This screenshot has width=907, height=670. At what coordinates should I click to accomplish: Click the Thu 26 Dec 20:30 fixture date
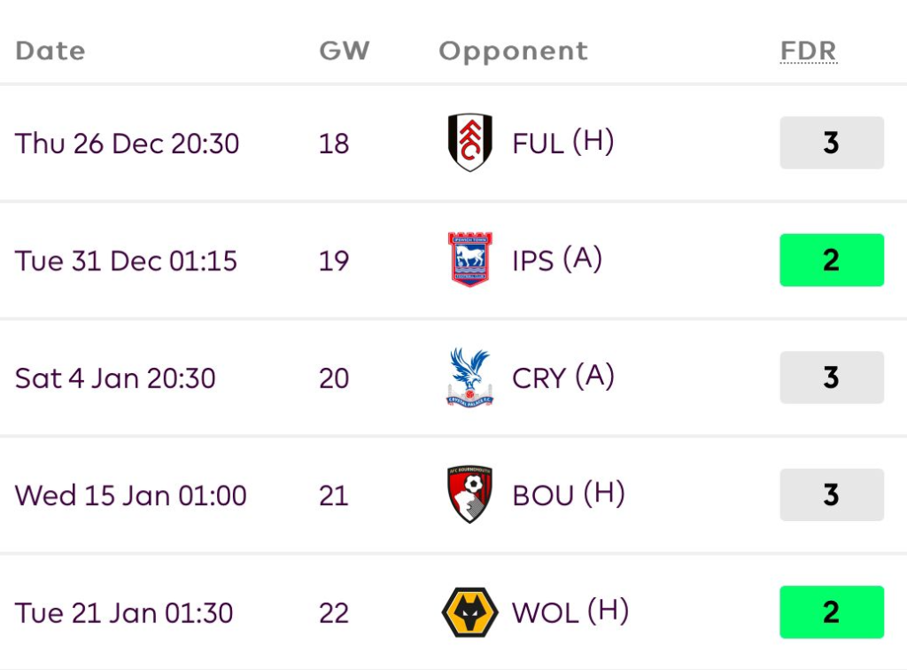click(127, 144)
